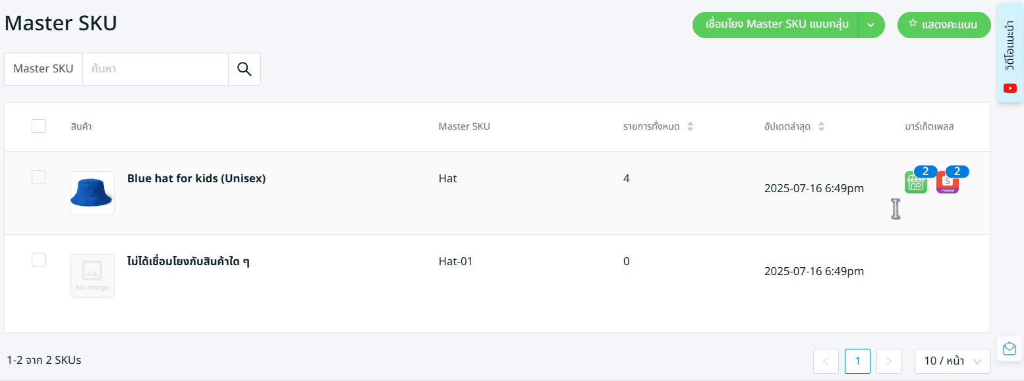Toggle the select-all checkbox in table header
1024x381 pixels.
pyautogui.click(x=39, y=126)
